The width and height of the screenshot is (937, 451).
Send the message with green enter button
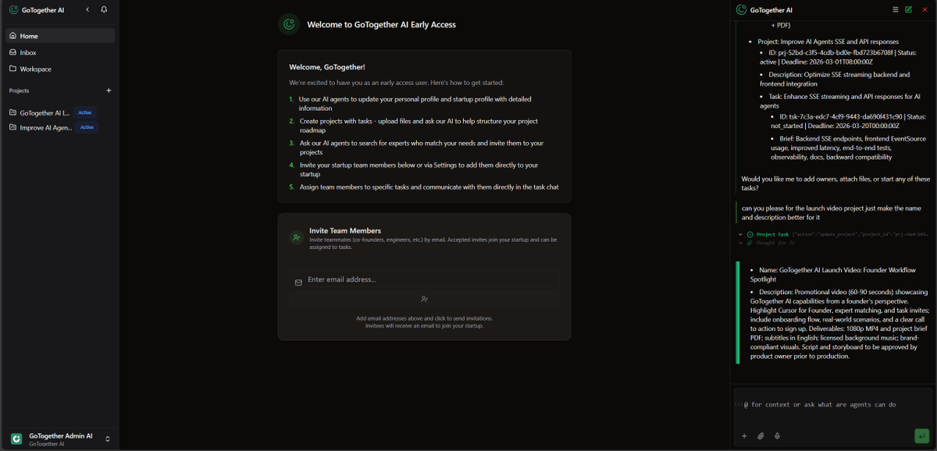click(x=922, y=435)
